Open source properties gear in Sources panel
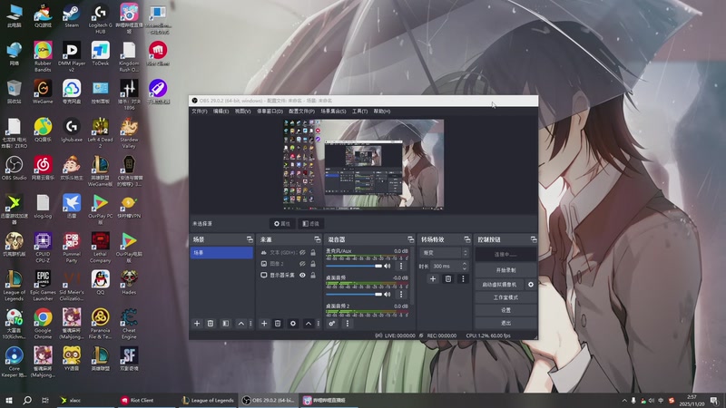 coord(293,324)
